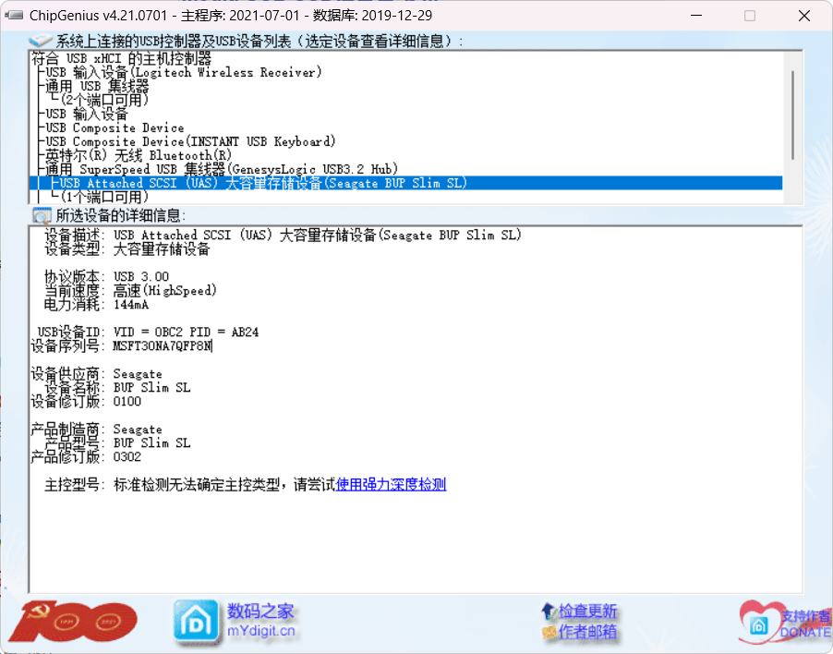833x654 pixels.
Task: Click the 设备名称 BUP Slim SL value
Action: [152, 388]
